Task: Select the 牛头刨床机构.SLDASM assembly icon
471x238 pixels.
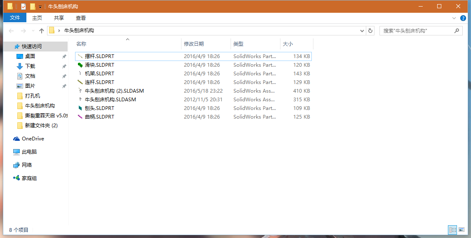Action: coord(80,100)
